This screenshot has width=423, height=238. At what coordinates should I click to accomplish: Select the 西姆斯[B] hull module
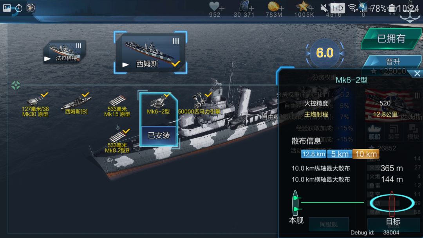76,104
